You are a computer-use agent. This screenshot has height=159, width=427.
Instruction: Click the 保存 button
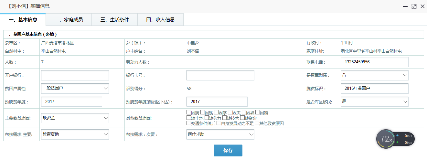[228, 151]
